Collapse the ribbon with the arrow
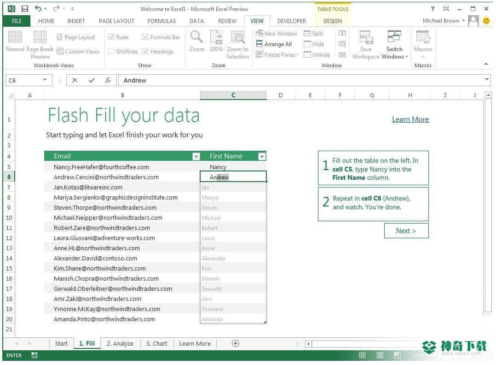The width and height of the screenshot is (496, 365). (486, 65)
